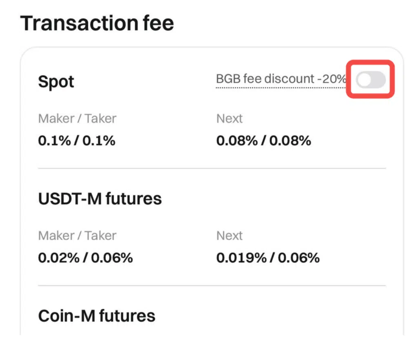Tap the Next label under USDT-M futures
418x337 pixels.
[x=229, y=236]
